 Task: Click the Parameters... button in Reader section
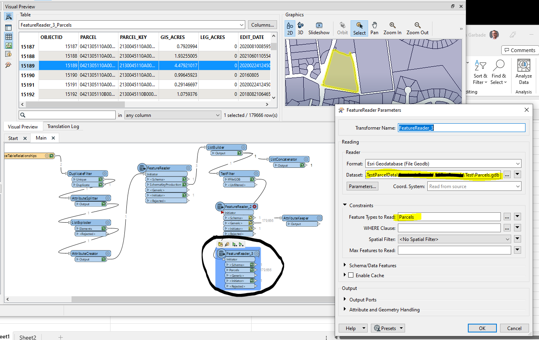pyautogui.click(x=363, y=186)
